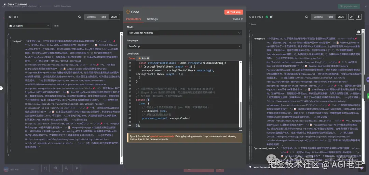Open the search icon in the INPUT panel
The width and height of the screenshot is (369, 175).
80,17
